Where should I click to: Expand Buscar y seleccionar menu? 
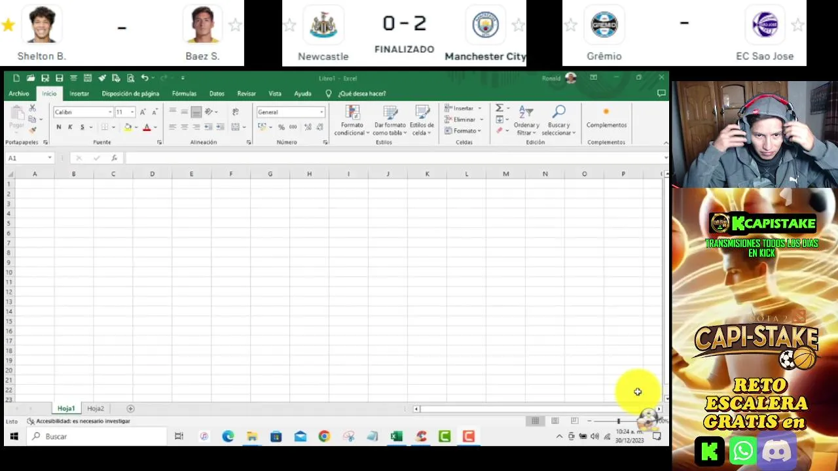(559, 120)
